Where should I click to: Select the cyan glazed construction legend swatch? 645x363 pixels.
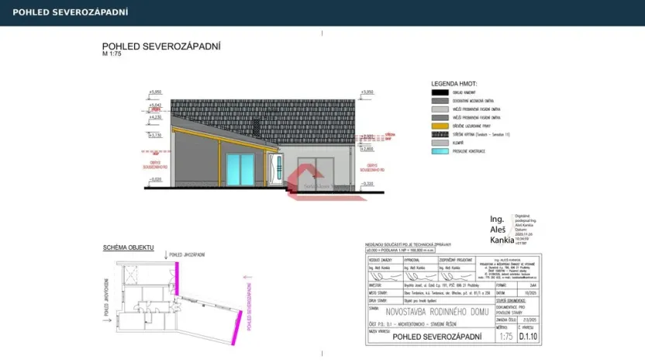point(440,151)
